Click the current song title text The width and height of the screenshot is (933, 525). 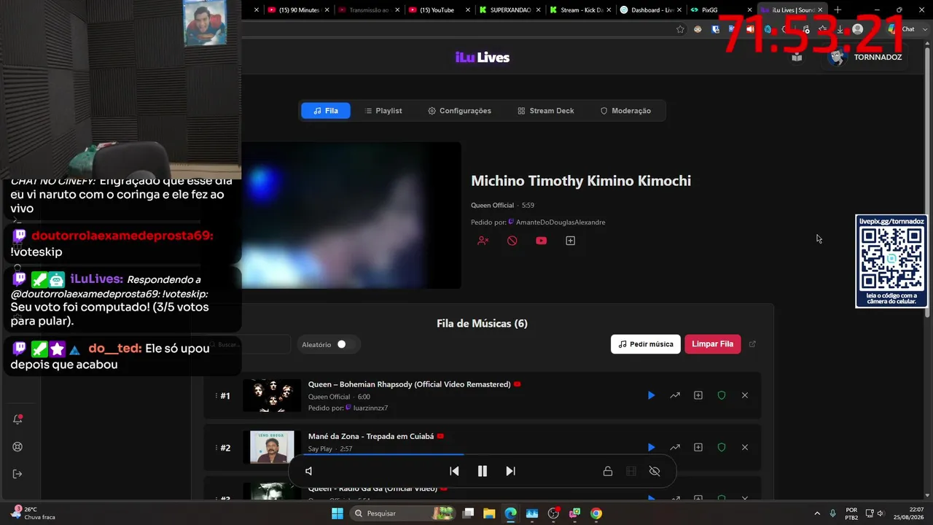581,181
